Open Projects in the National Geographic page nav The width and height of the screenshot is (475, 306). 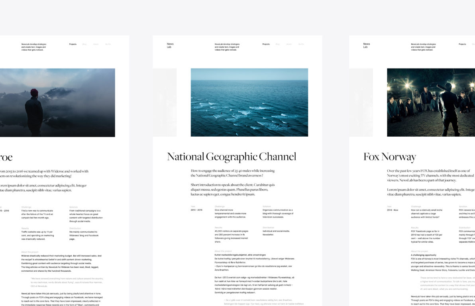coord(266,44)
